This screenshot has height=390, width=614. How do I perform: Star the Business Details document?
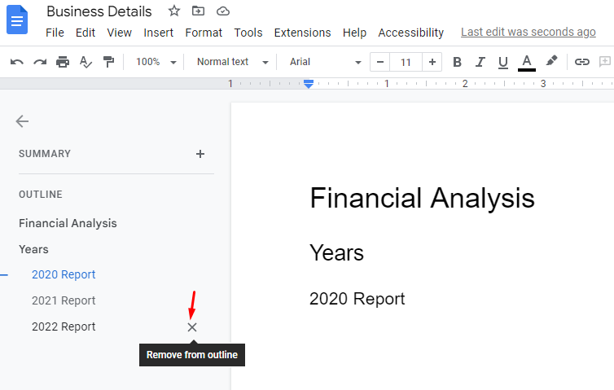pyautogui.click(x=174, y=11)
